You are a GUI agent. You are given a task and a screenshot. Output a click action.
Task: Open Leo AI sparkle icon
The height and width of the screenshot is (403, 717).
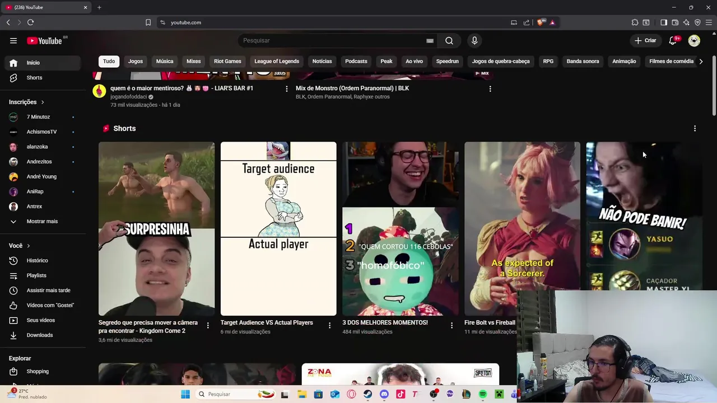pyautogui.click(x=686, y=22)
